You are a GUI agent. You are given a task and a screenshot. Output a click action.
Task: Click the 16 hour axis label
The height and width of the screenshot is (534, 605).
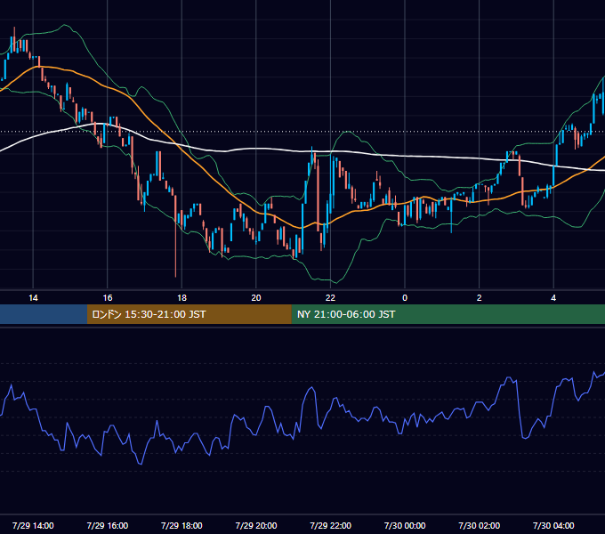pyautogui.click(x=108, y=298)
